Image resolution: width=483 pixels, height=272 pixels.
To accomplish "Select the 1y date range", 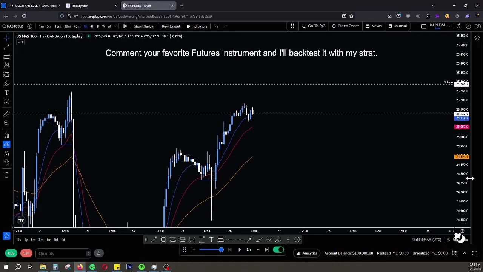I will tap(26, 240).
